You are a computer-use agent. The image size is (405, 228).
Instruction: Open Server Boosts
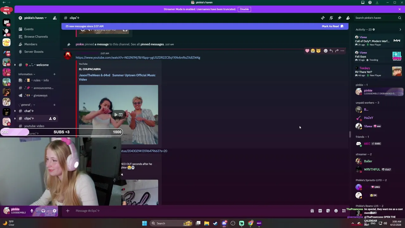point(37,52)
